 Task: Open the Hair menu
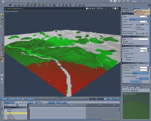(17, 1)
